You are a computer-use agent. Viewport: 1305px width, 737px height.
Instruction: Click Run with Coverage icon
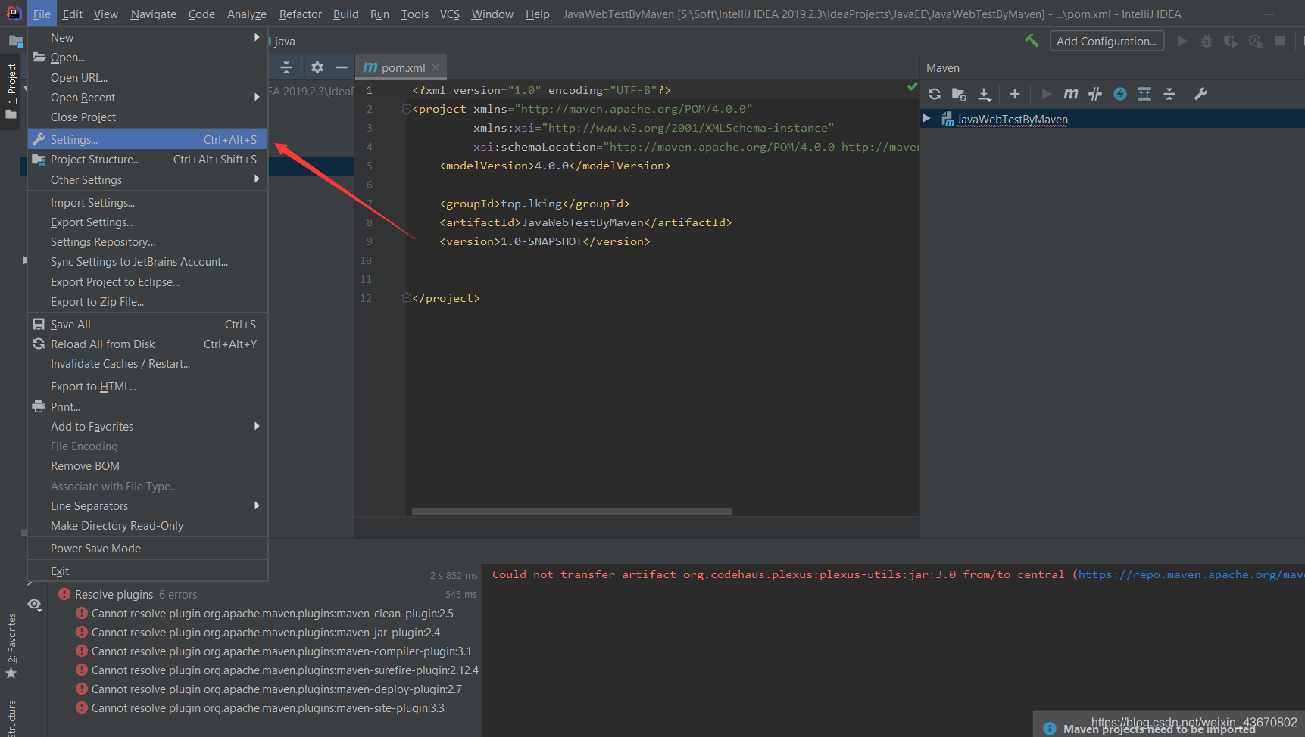(1231, 41)
